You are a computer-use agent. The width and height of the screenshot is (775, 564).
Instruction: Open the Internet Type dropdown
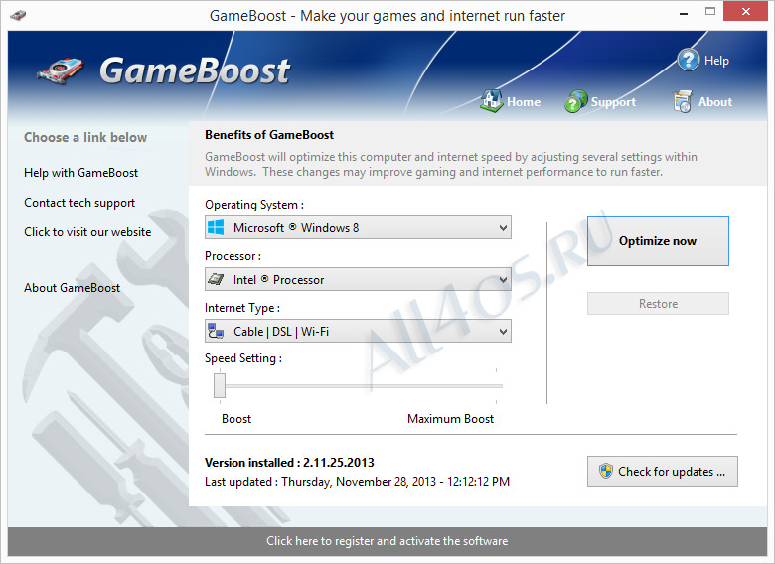coord(358,331)
